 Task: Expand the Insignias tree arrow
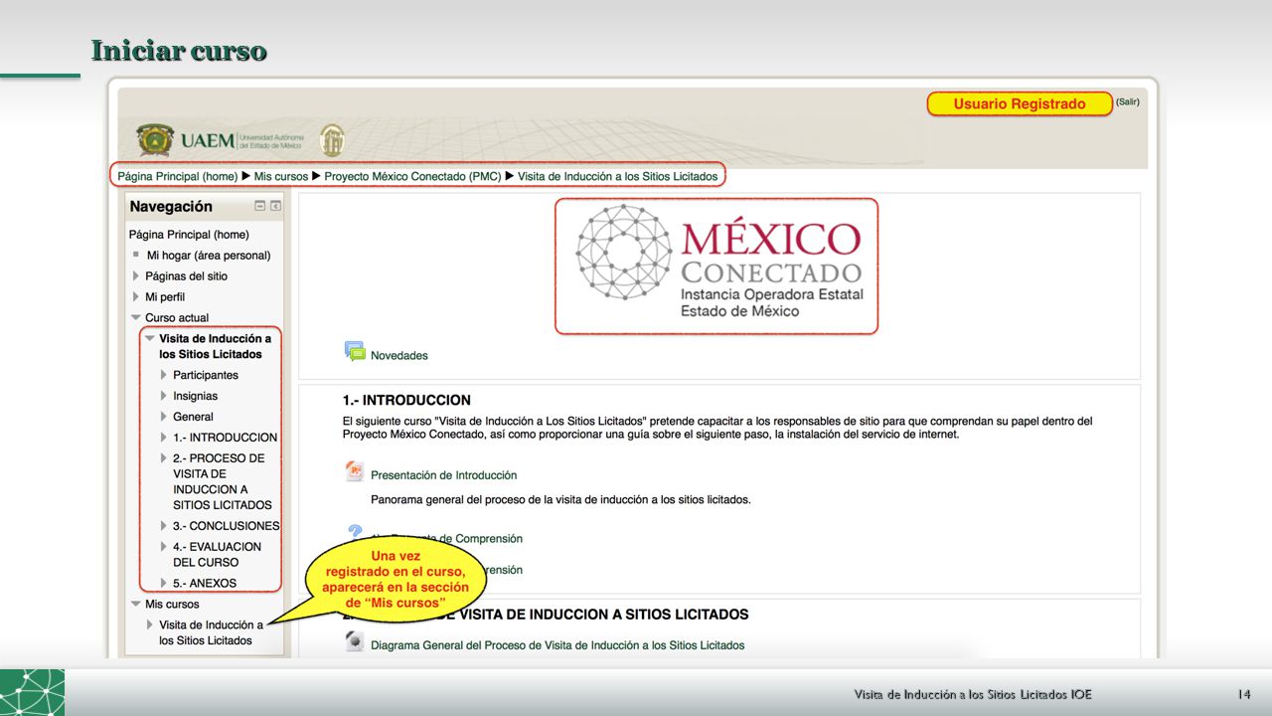click(x=164, y=396)
